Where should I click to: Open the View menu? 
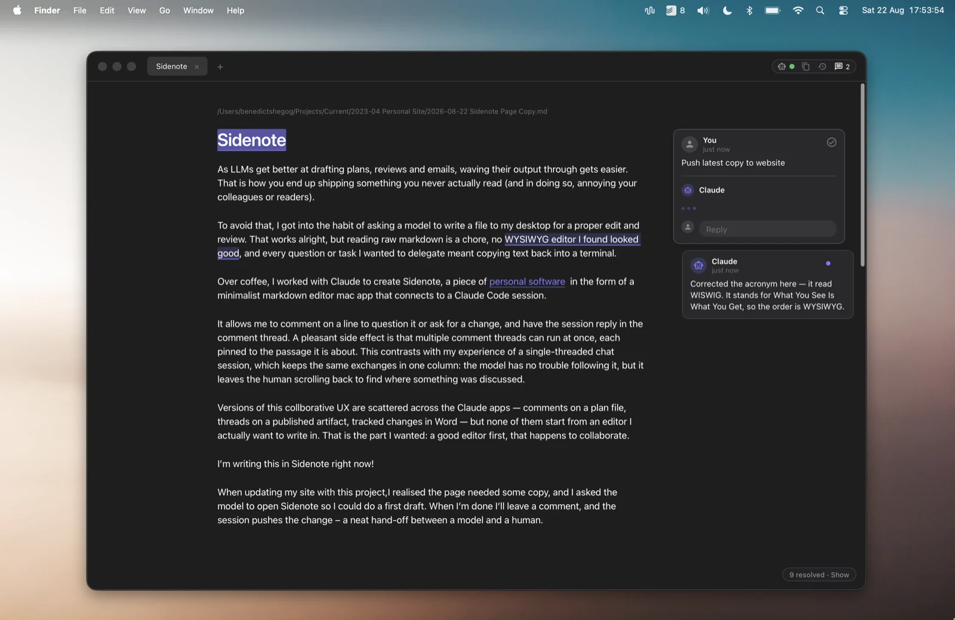coord(137,10)
